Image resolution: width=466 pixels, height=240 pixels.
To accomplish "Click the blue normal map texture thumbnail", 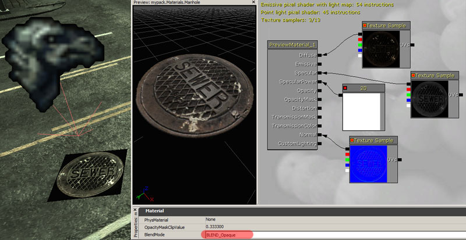I will pyautogui.click(x=368, y=163).
